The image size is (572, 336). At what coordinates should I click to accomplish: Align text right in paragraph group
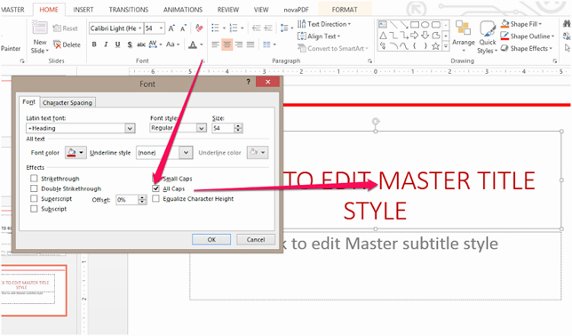(239, 44)
